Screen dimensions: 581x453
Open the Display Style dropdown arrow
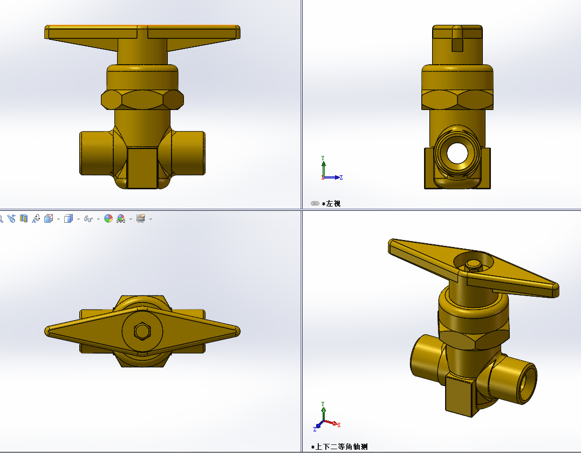[78, 219]
